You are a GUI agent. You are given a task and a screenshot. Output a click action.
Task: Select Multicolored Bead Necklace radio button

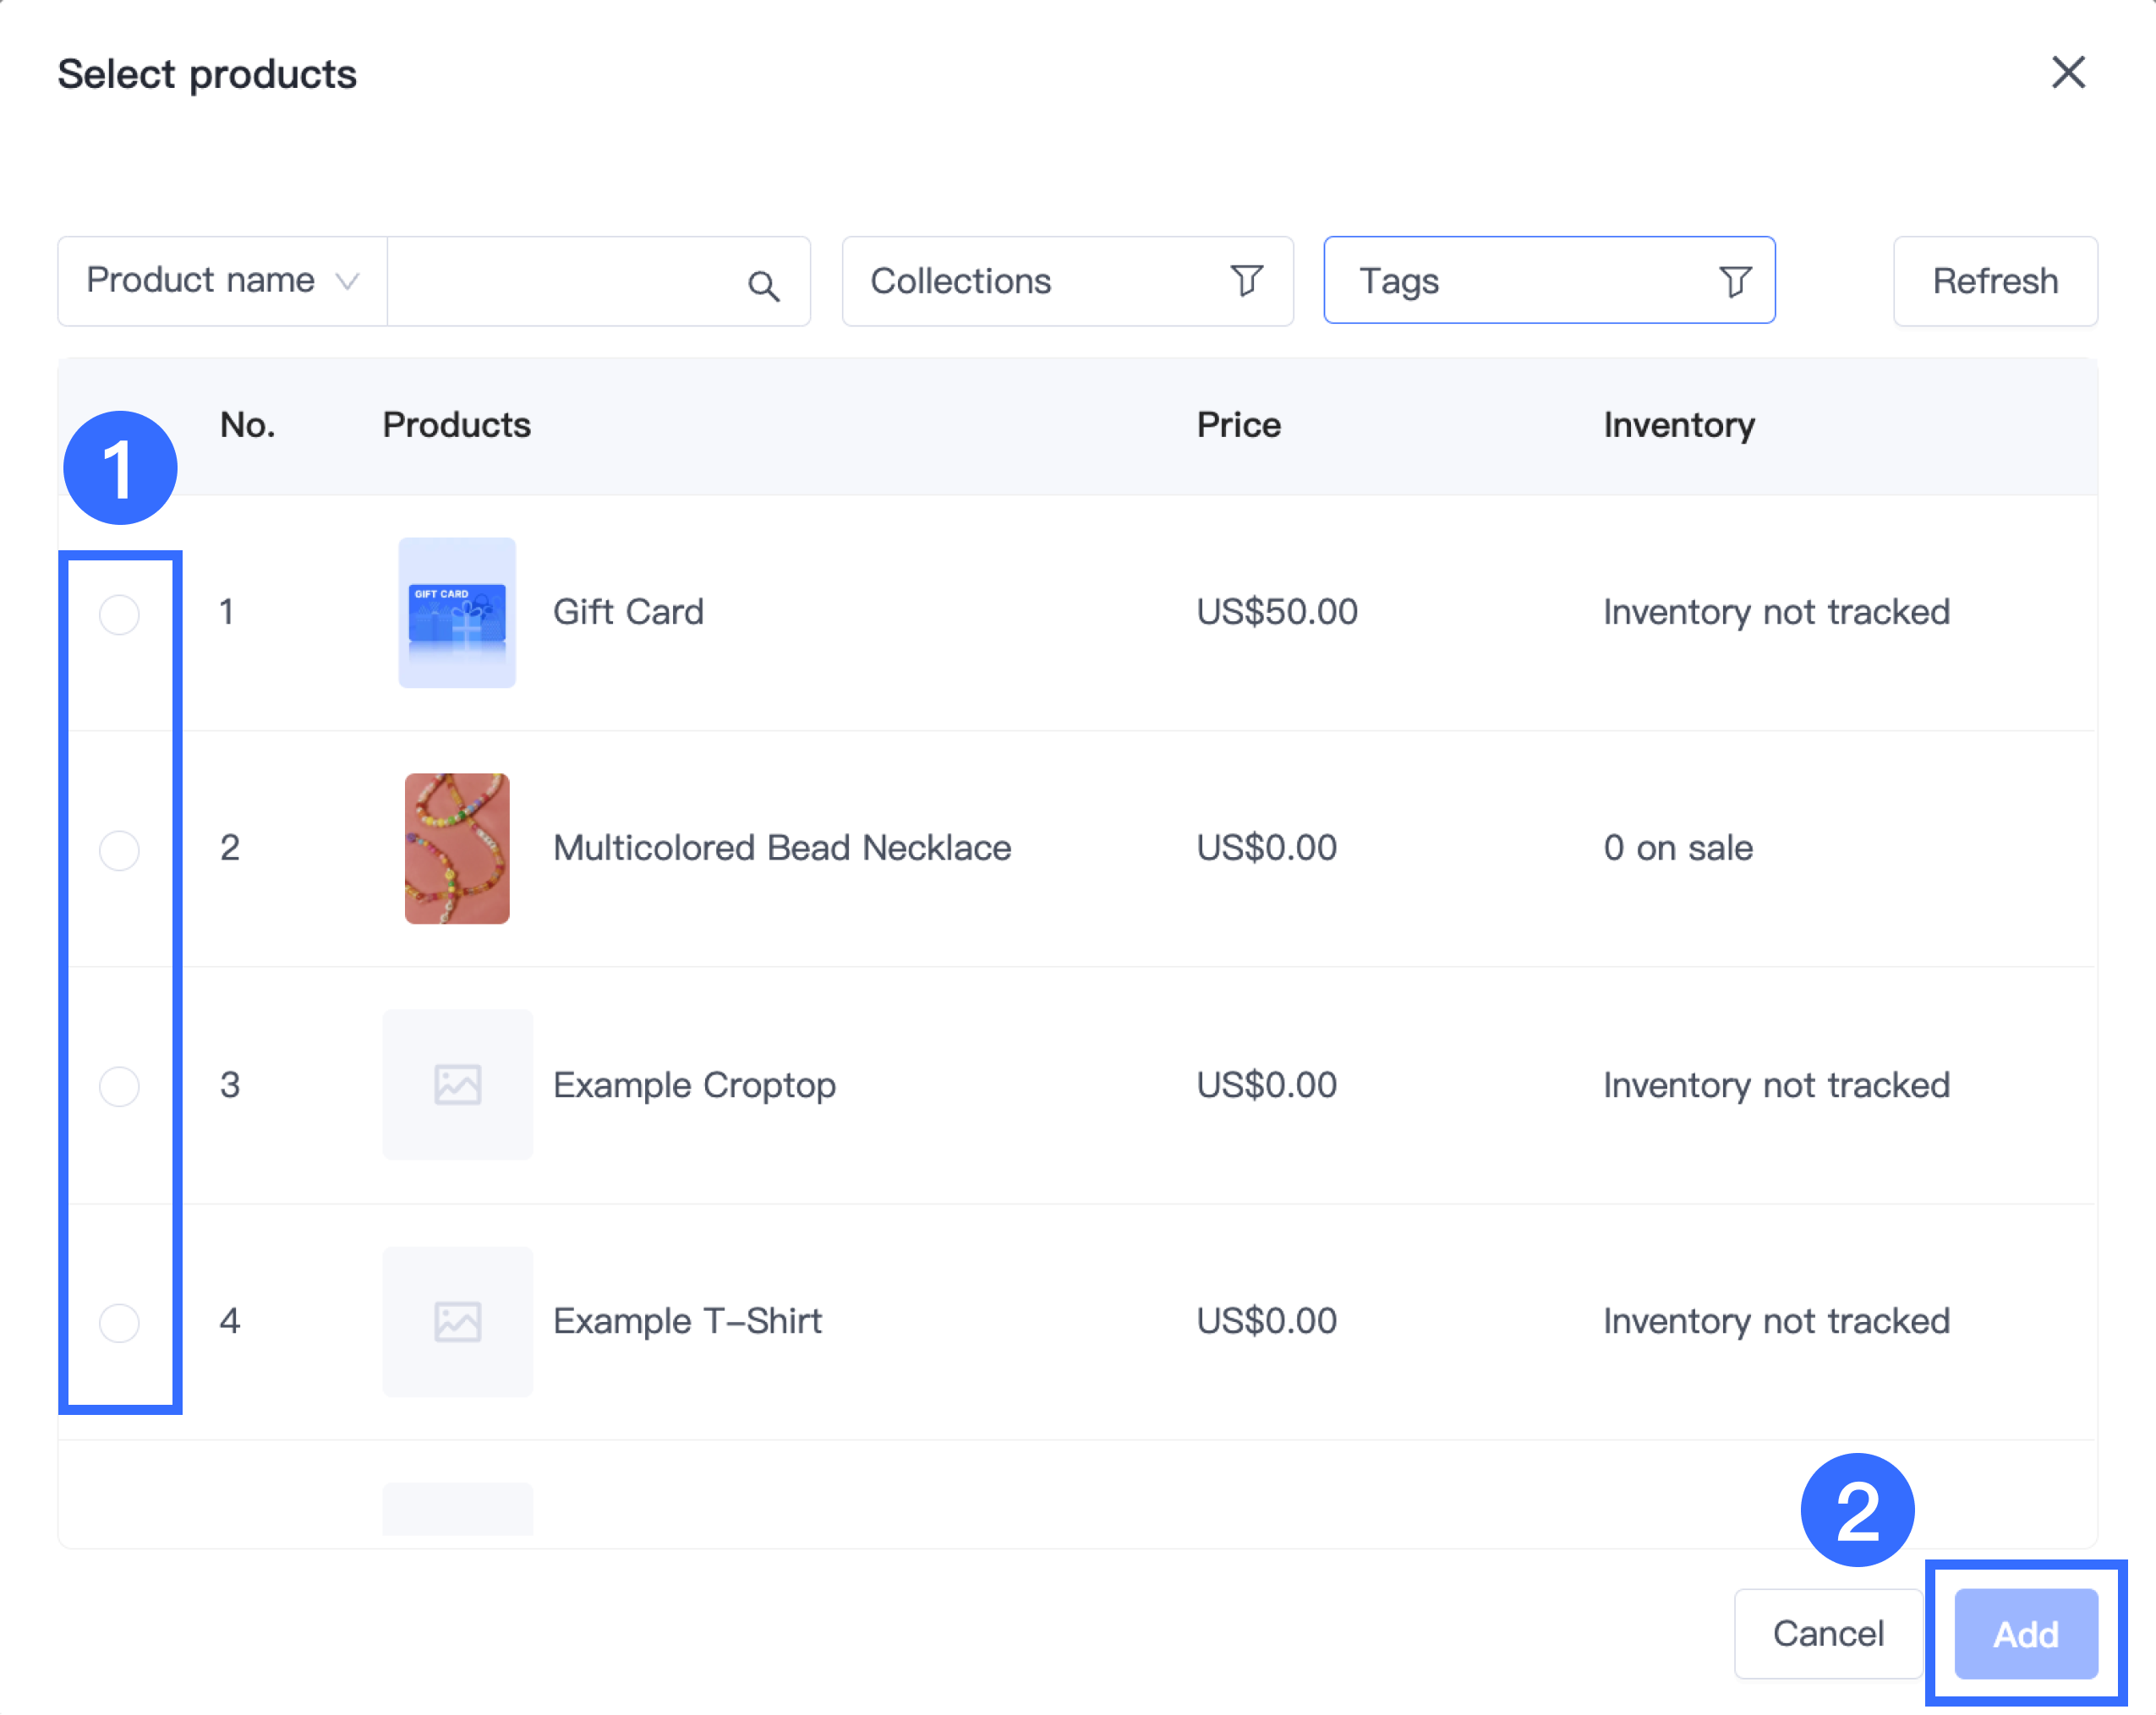[119, 850]
